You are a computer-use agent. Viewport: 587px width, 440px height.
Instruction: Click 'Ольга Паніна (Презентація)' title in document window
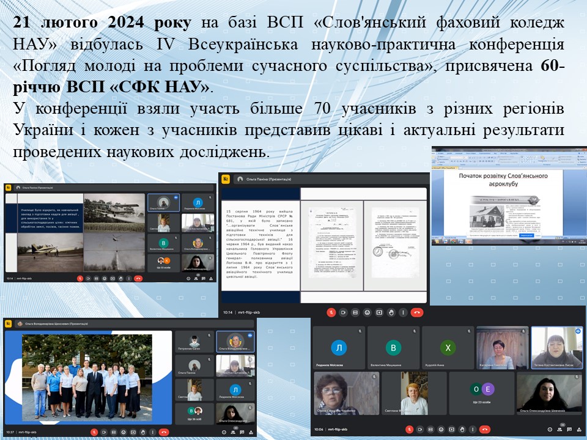pyautogui.click(x=268, y=179)
